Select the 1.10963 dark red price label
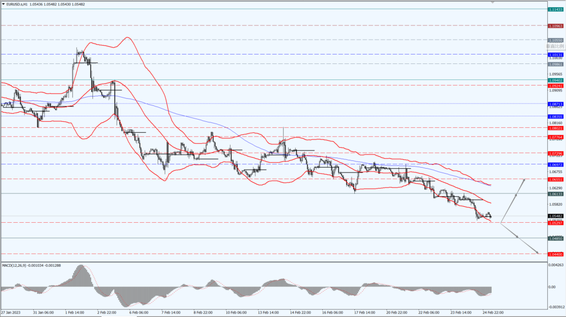The image size is (566, 317). (555, 26)
